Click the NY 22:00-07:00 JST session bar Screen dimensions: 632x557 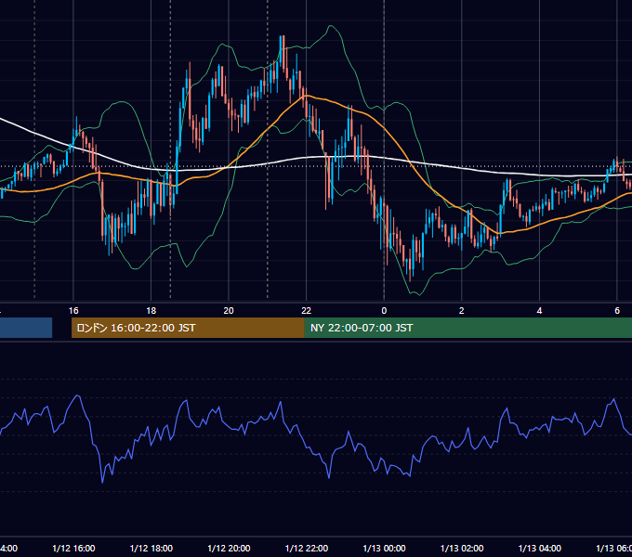(467, 328)
